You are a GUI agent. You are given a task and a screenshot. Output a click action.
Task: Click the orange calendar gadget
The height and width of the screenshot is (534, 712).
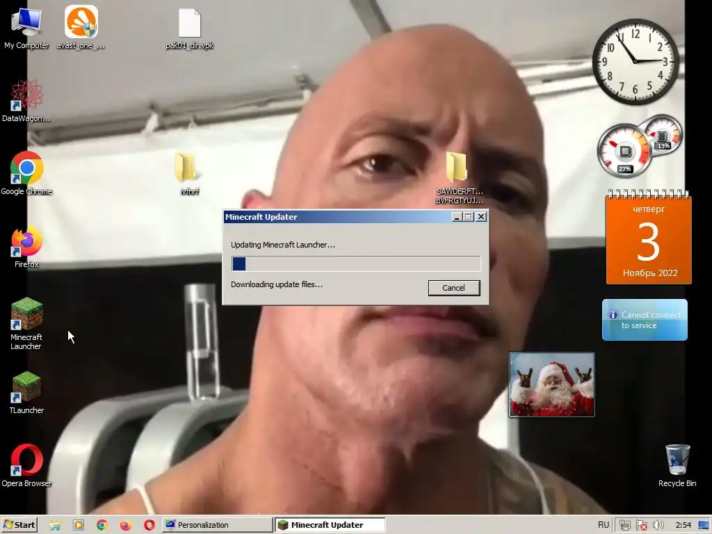pos(649,238)
